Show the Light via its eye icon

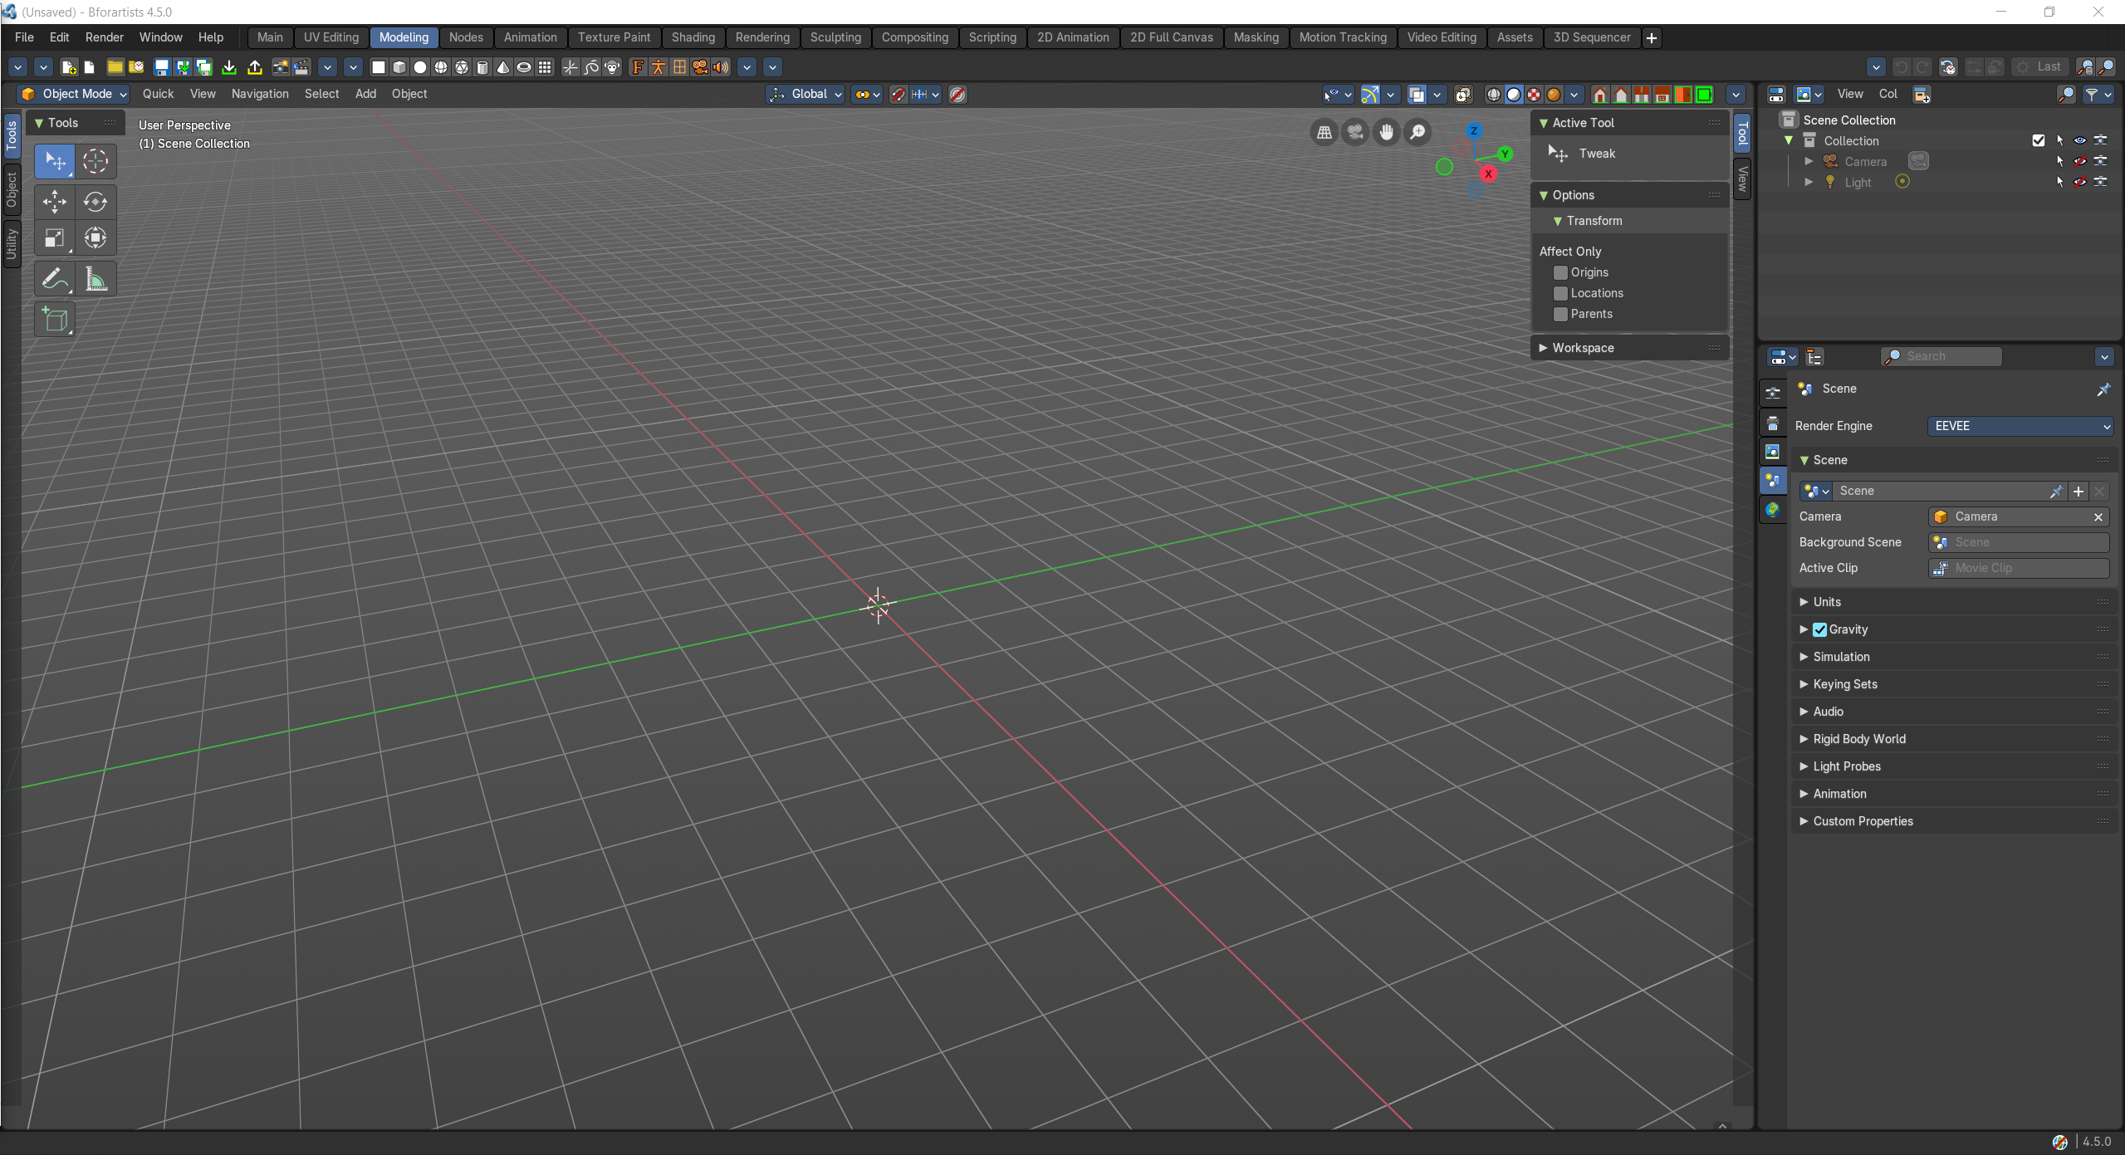pos(2080,182)
